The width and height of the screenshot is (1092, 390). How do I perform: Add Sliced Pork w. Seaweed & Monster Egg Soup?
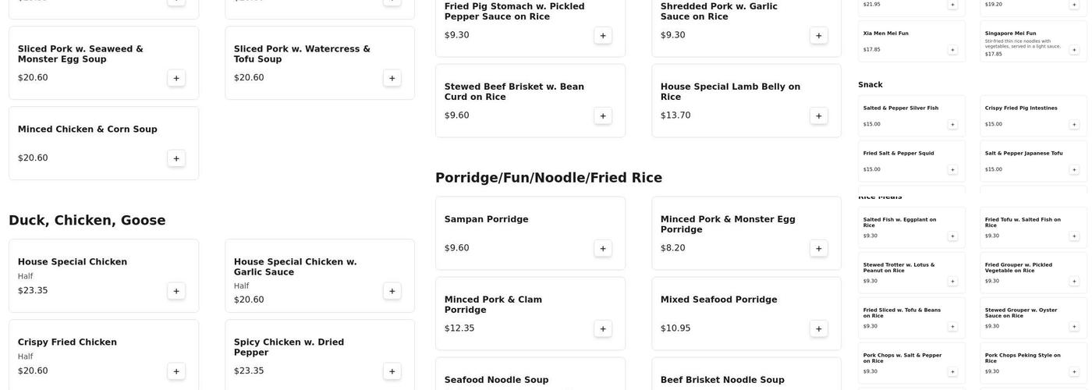pyautogui.click(x=176, y=78)
